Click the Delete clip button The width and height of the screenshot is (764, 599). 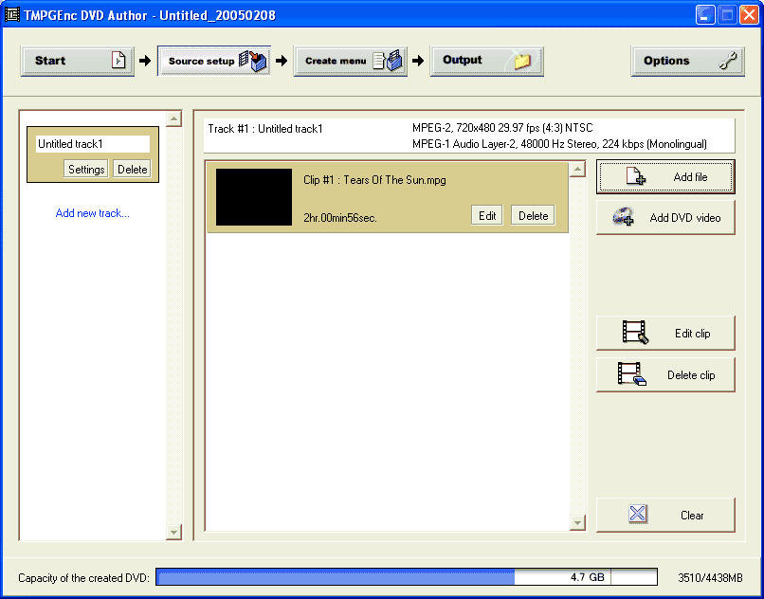point(665,374)
